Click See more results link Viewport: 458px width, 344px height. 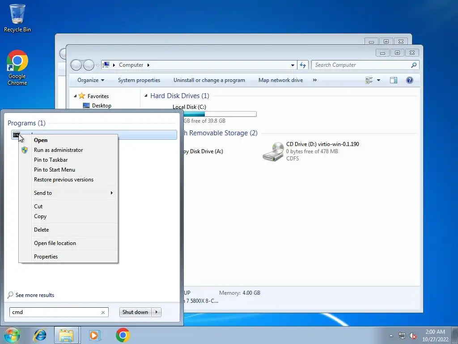[35, 295]
